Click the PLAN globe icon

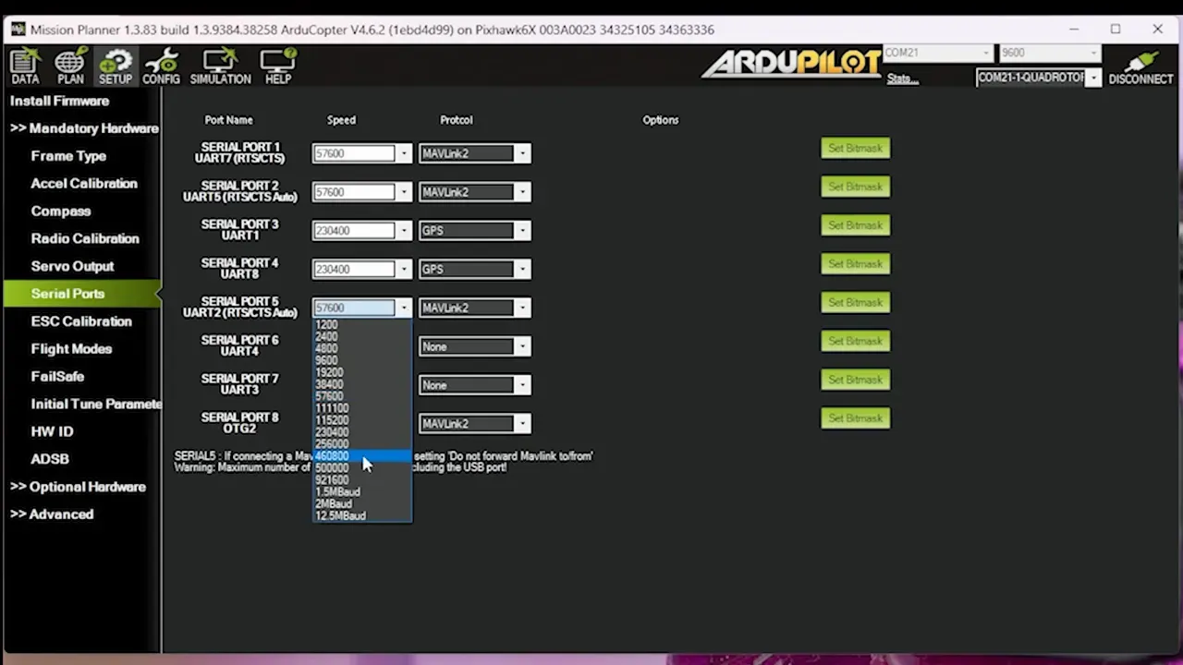[70, 66]
